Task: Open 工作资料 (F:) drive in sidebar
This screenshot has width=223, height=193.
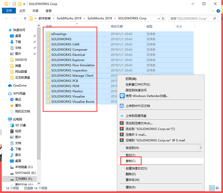Action: coord(20,179)
